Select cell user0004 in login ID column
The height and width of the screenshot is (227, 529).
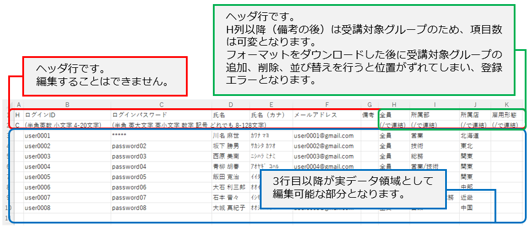click(x=67, y=167)
